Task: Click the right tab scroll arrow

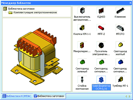Action: click(130, 96)
